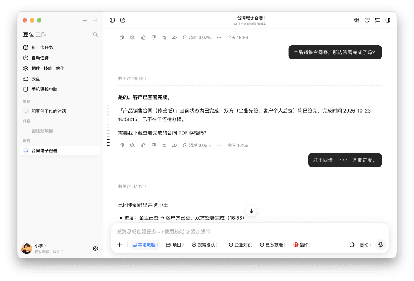Image resolution: width=414 pixels, height=281 pixels.
Task: Click user message 产品销售合同客户那边签署完成了吗?
Action: point(335,52)
